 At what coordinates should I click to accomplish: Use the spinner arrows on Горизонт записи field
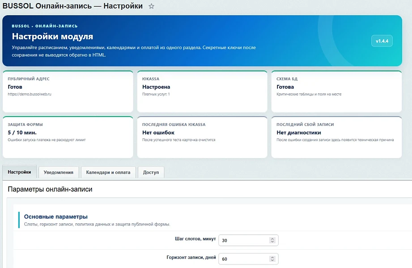(272, 259)
